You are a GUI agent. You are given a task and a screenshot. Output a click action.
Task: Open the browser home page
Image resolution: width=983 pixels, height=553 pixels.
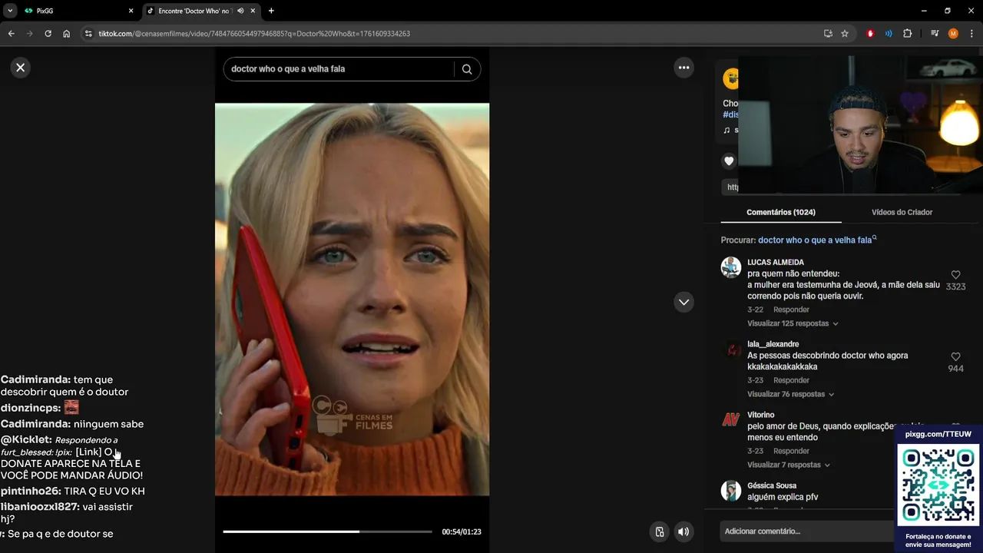(x=66, y=34)
